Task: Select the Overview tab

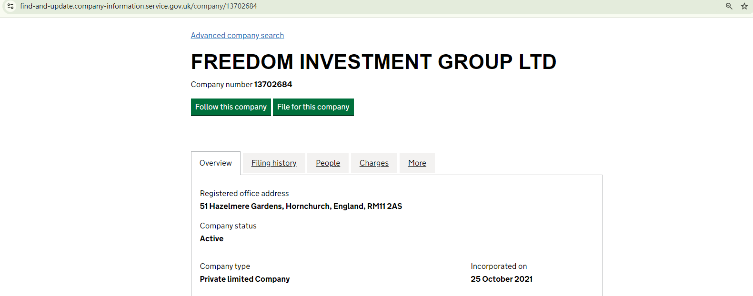Action: [215, 163]
